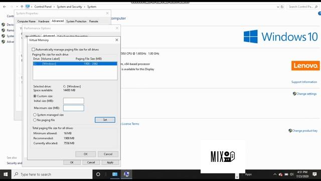Screen dimensions: 321x181
Task: Click the Remote settings shield icon
Action: 4,30
